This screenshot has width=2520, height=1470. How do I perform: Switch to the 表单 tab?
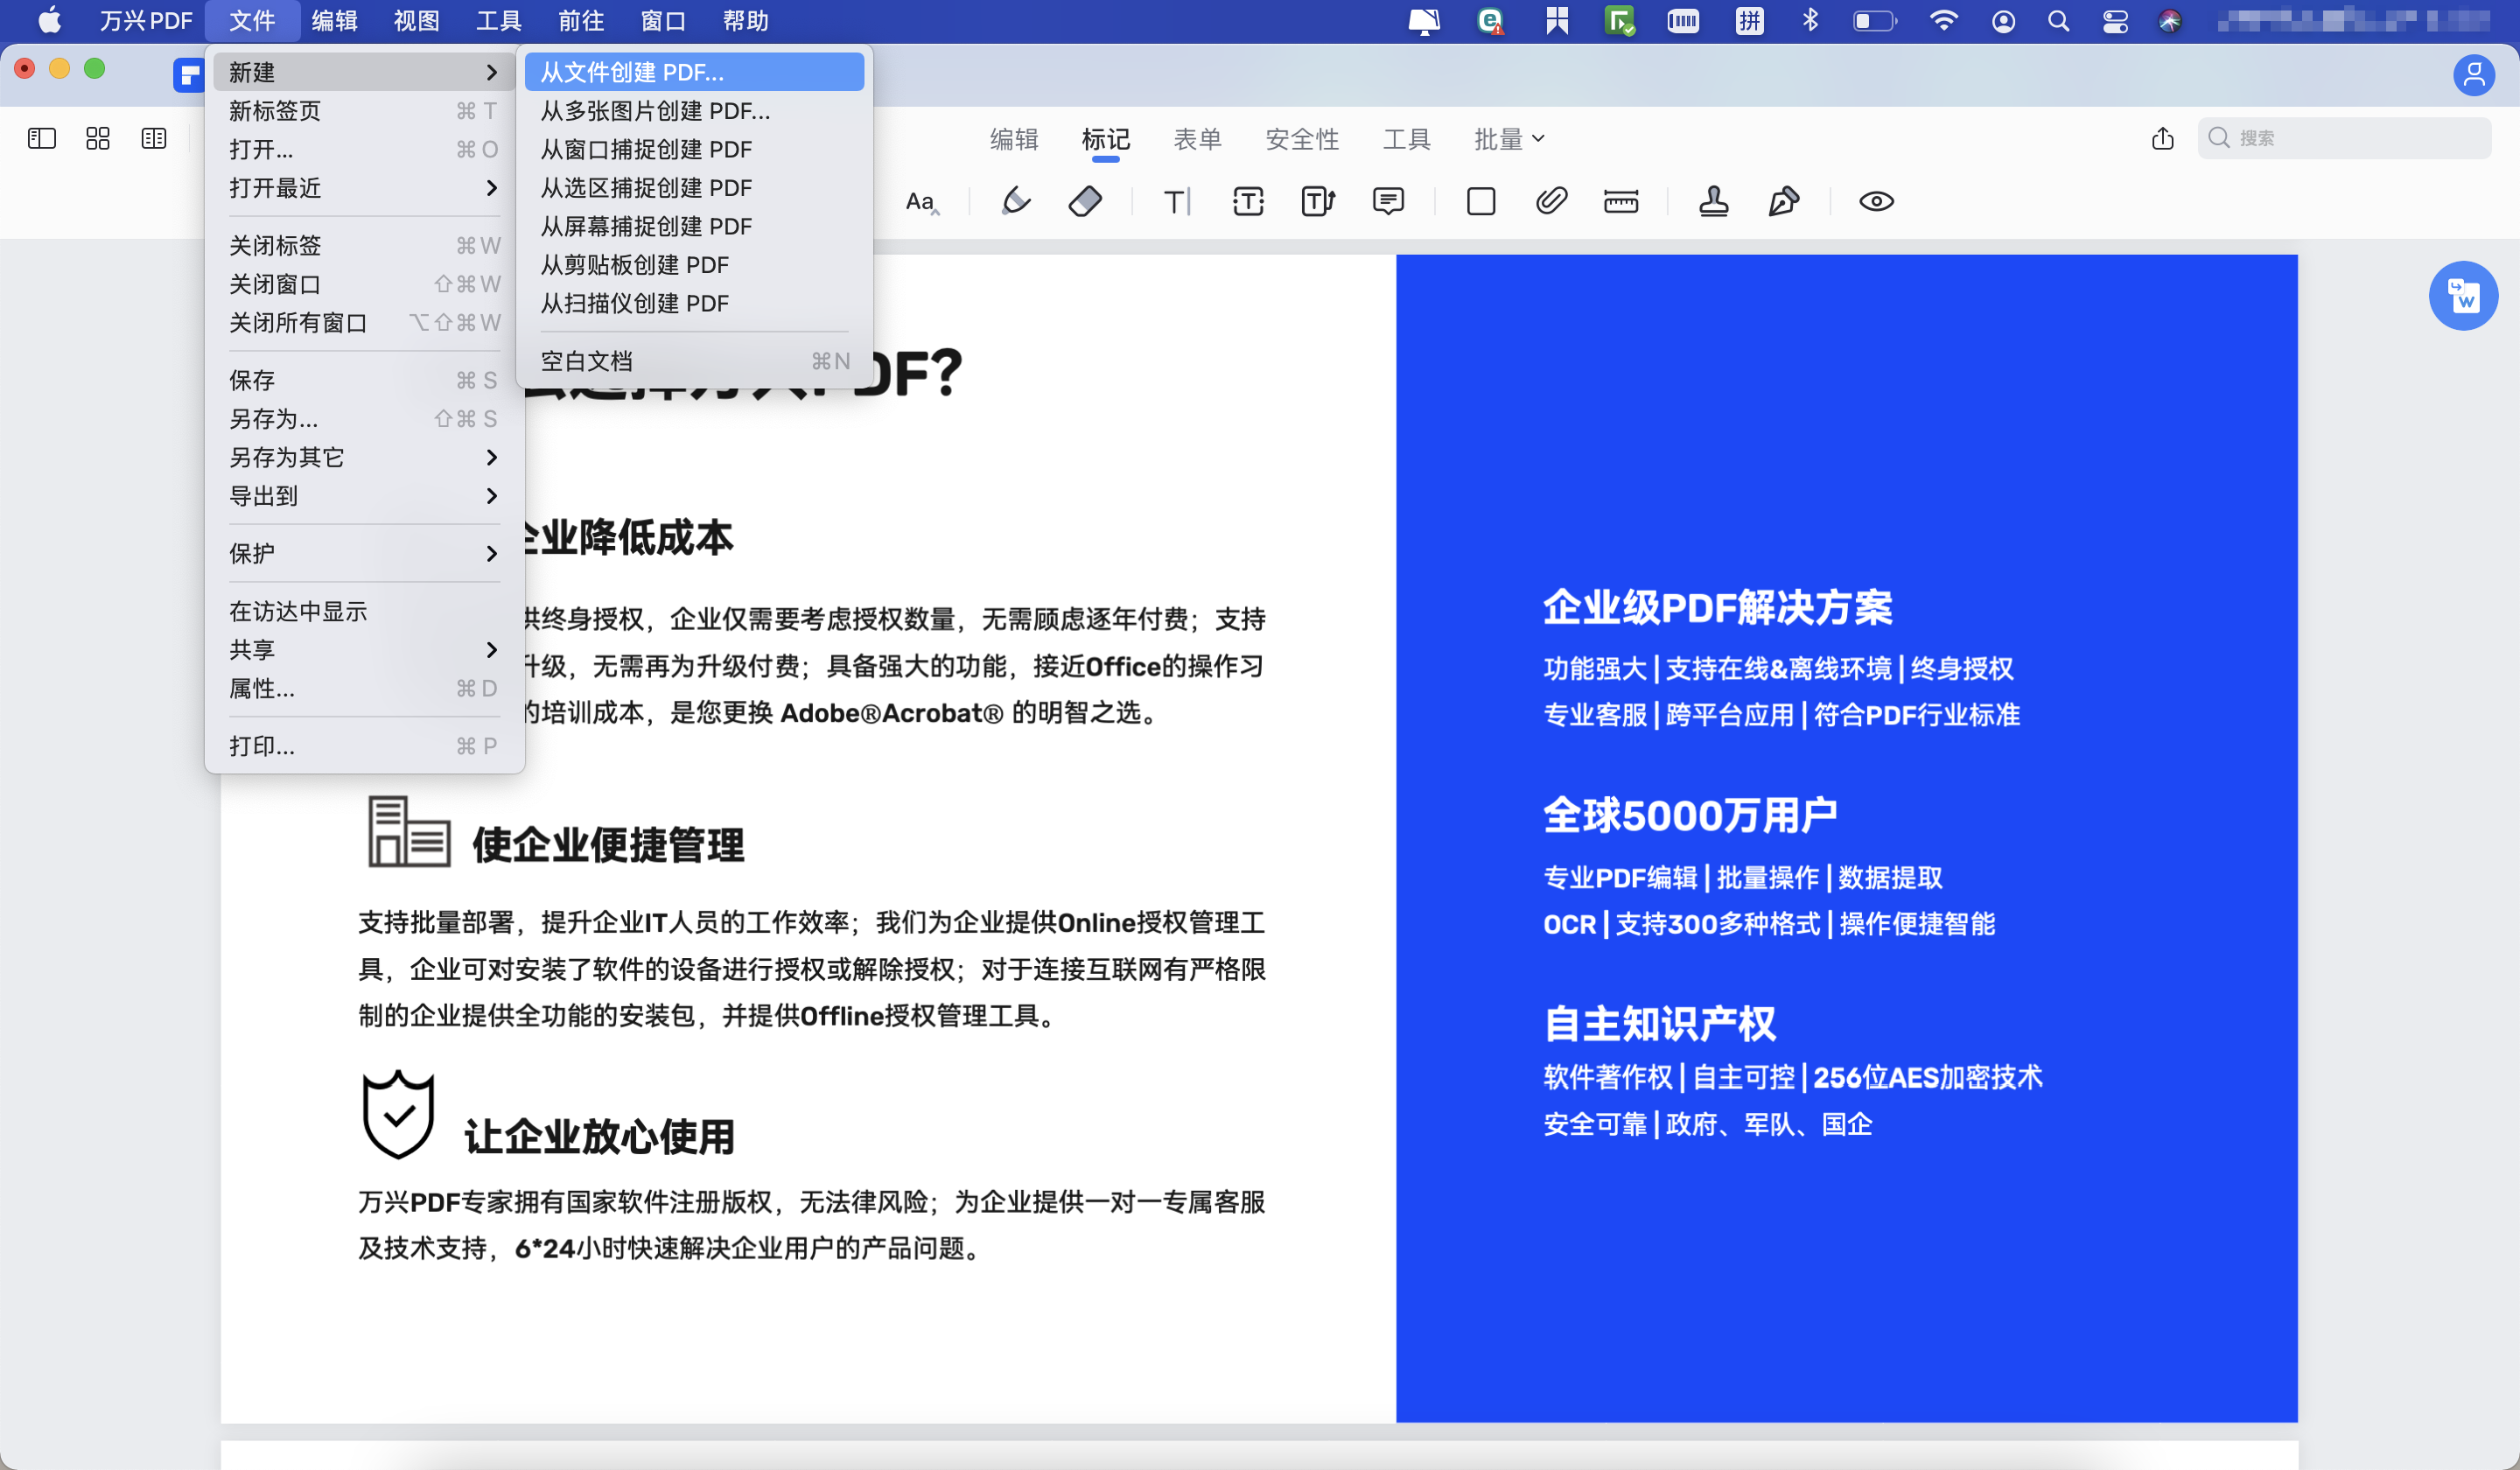[x=1197, y=139]
